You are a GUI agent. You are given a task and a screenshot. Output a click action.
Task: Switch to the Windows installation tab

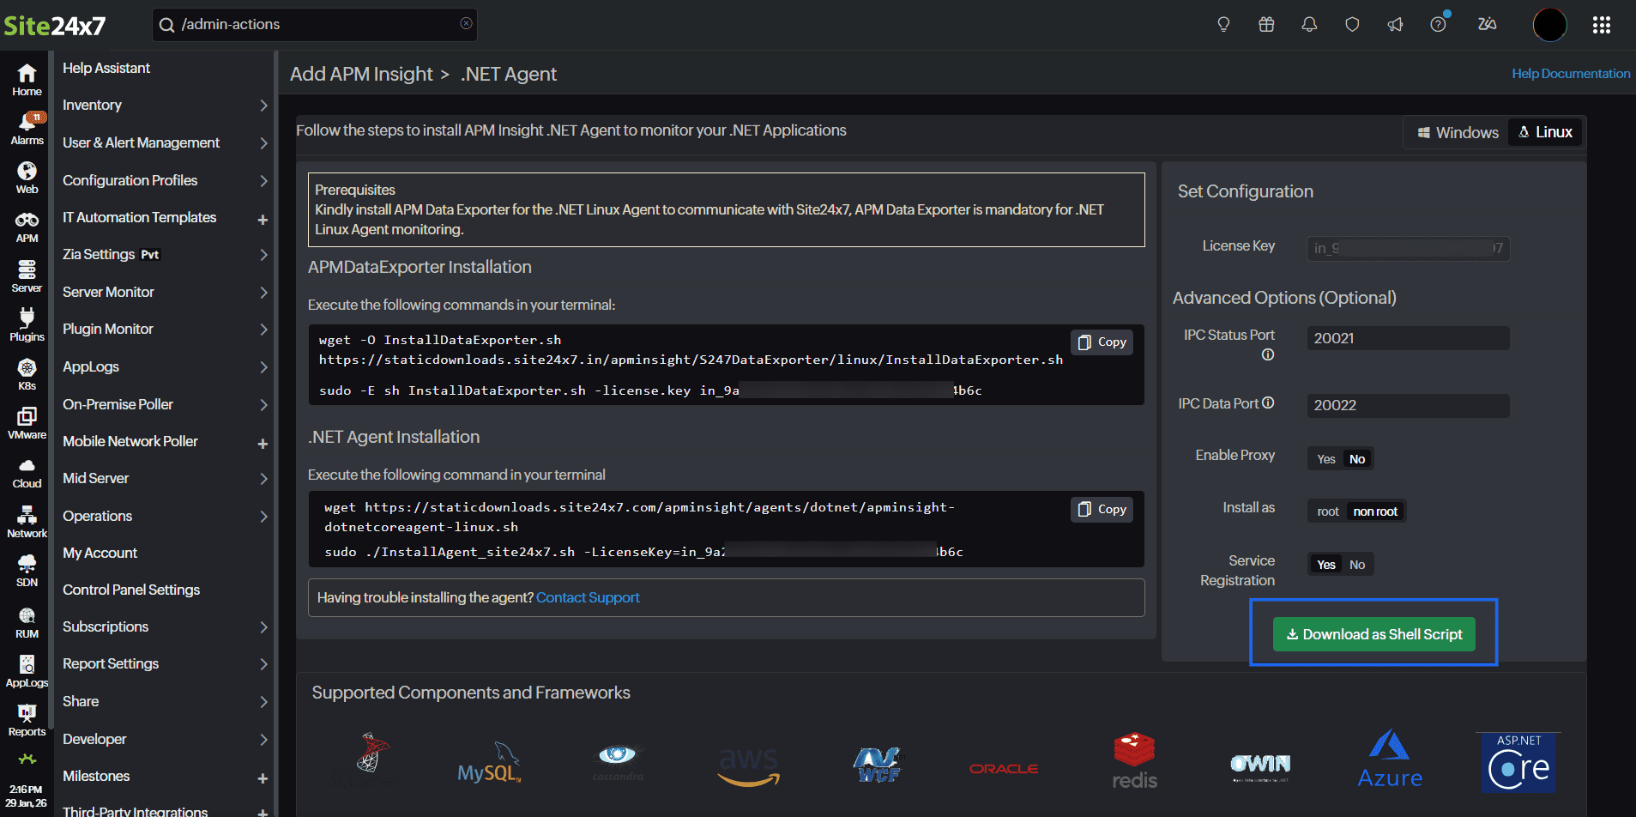pos(1457,132)
